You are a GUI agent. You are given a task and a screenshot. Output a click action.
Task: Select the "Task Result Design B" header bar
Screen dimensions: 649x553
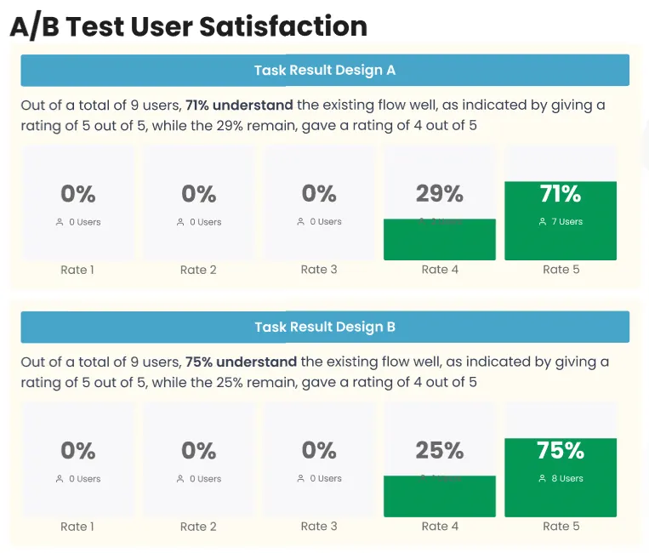pos(325,328)
